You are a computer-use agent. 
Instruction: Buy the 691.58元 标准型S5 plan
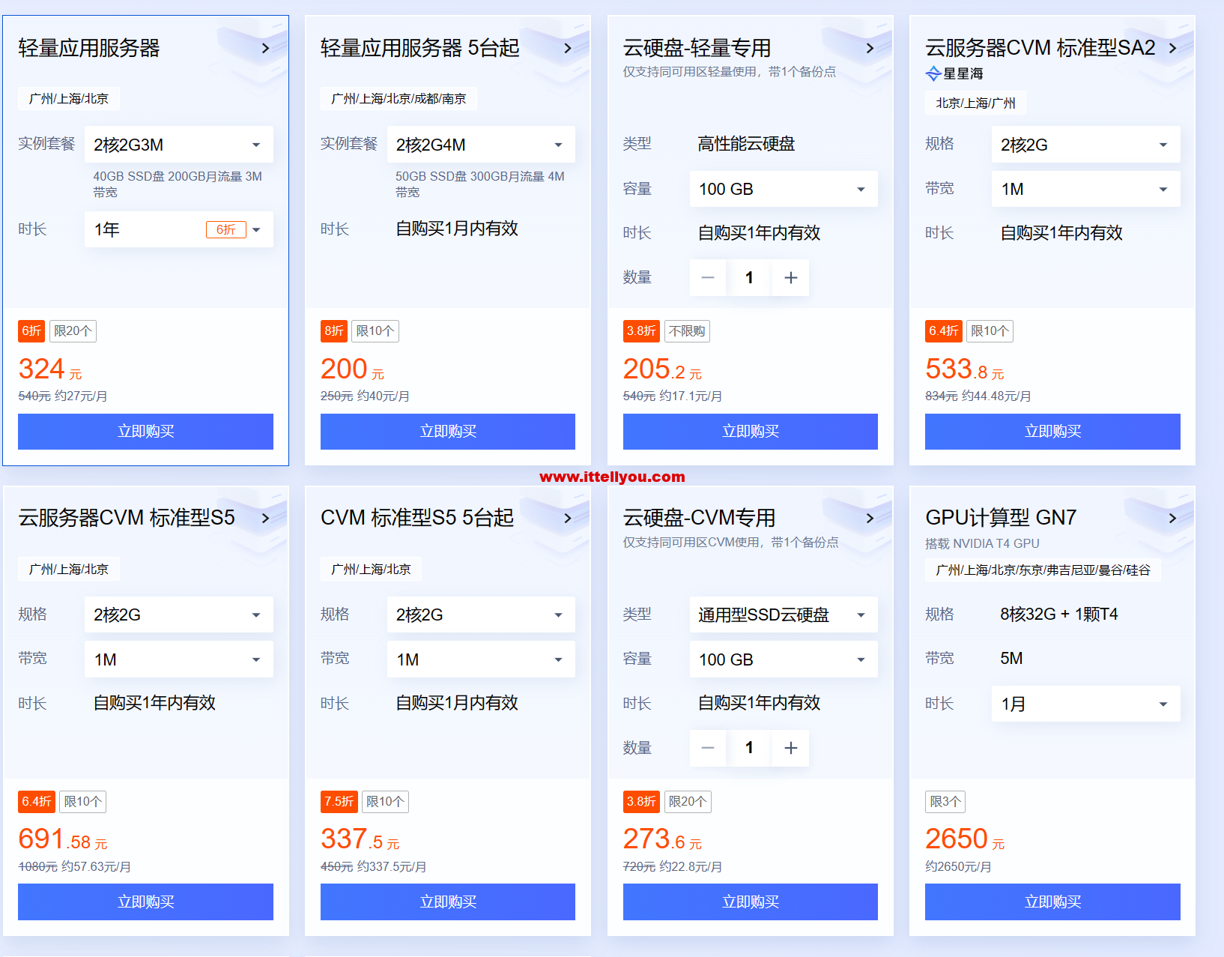(x=145, y=902)
